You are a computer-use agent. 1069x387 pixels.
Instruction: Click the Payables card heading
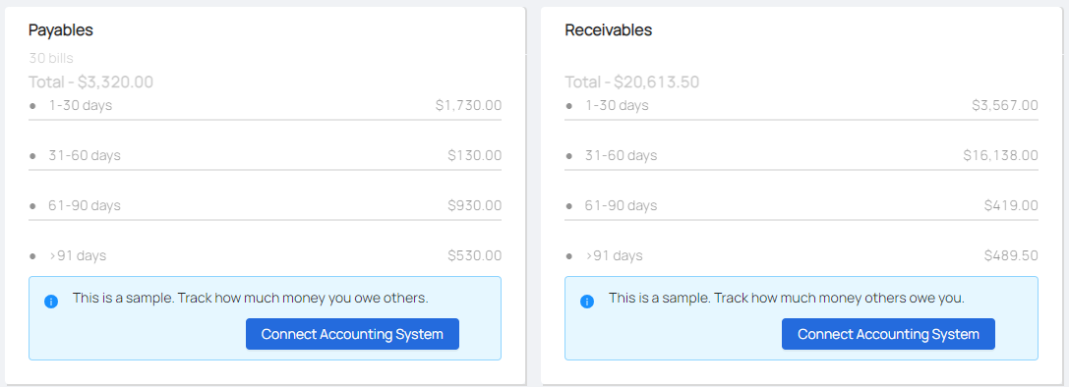[61, 30]
